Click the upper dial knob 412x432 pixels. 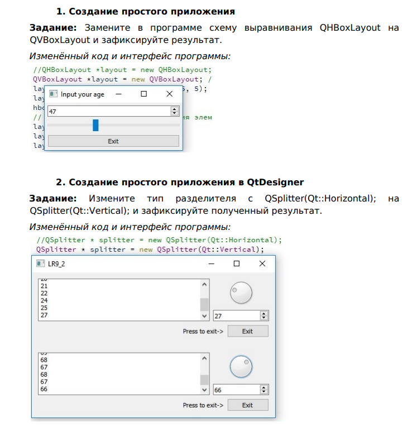coord(241,292)
